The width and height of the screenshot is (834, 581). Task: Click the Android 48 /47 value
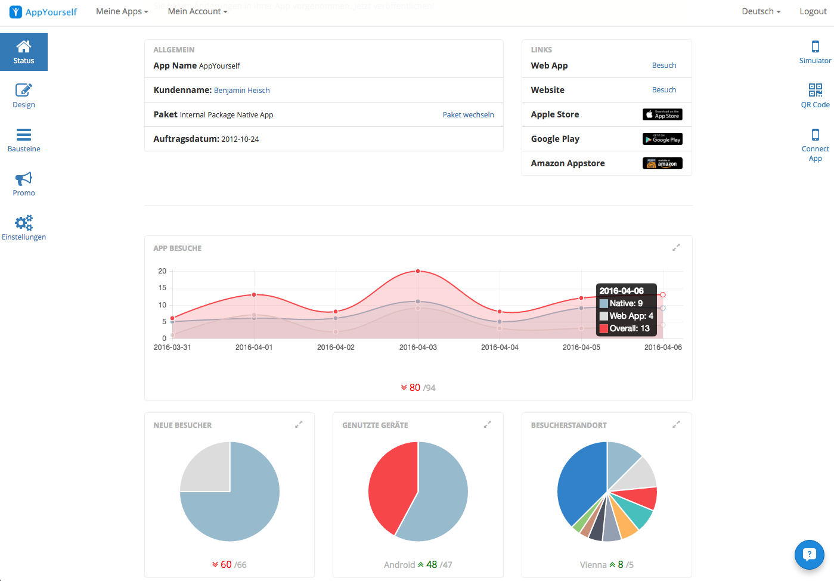tap(418, 564)
